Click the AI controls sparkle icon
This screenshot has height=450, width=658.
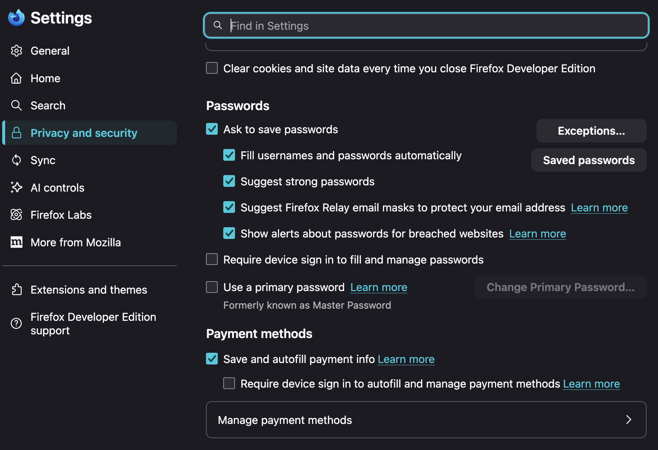[17, 188]
